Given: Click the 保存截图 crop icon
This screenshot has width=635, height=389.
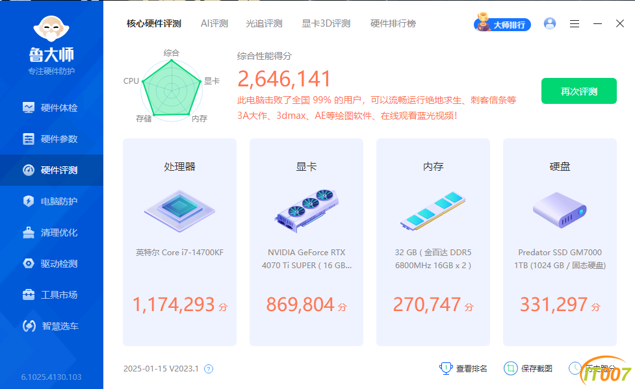Looking at the screenshot, I should click(x=510, y=368).
